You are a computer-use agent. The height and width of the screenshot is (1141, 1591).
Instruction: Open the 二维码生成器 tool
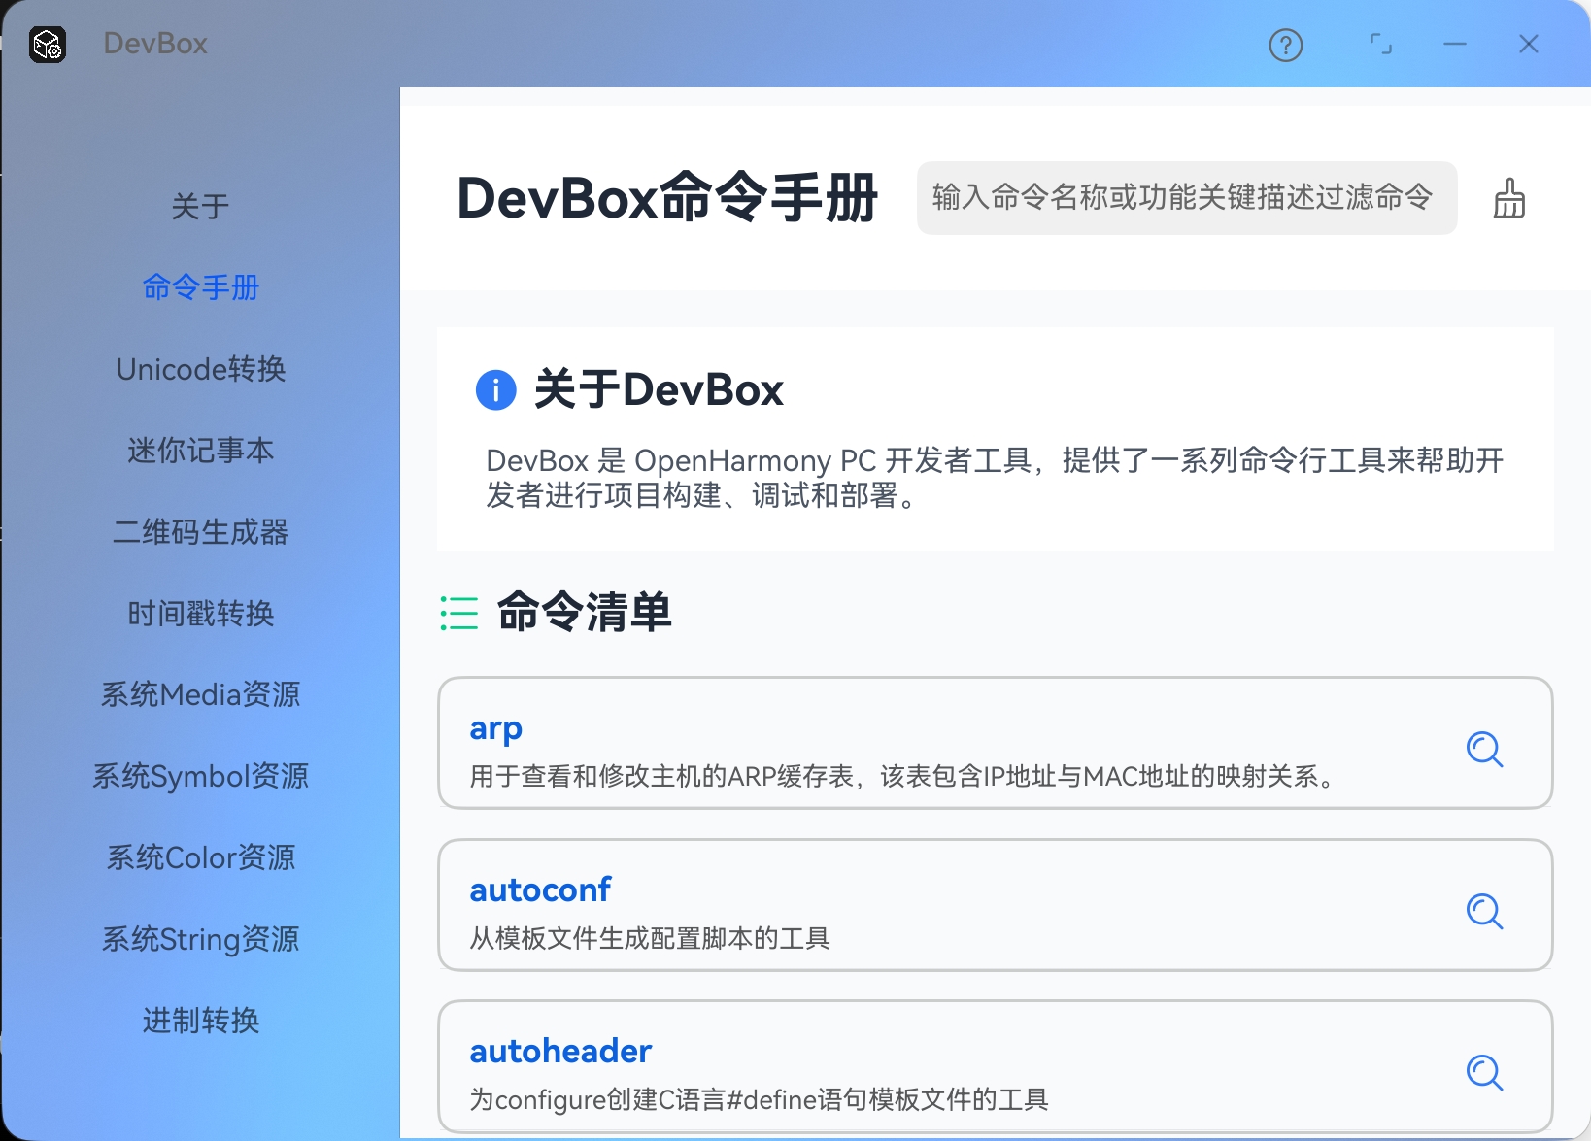200,531
